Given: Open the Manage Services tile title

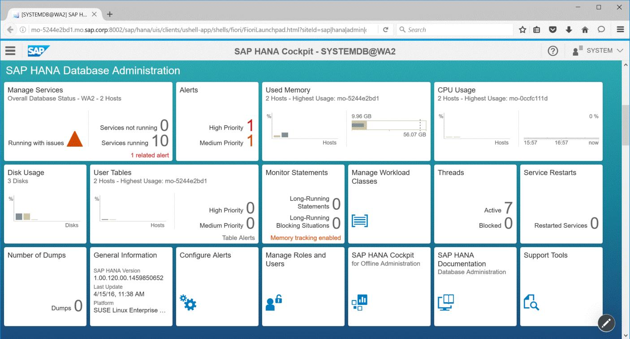Looking at the screenshot, I should (x=35, y=90).
